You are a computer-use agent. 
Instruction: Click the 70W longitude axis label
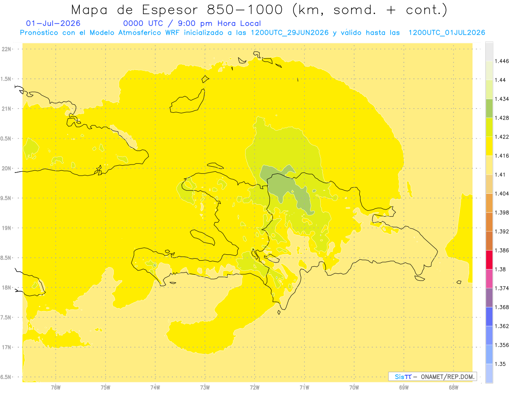(x=354, y=387)
